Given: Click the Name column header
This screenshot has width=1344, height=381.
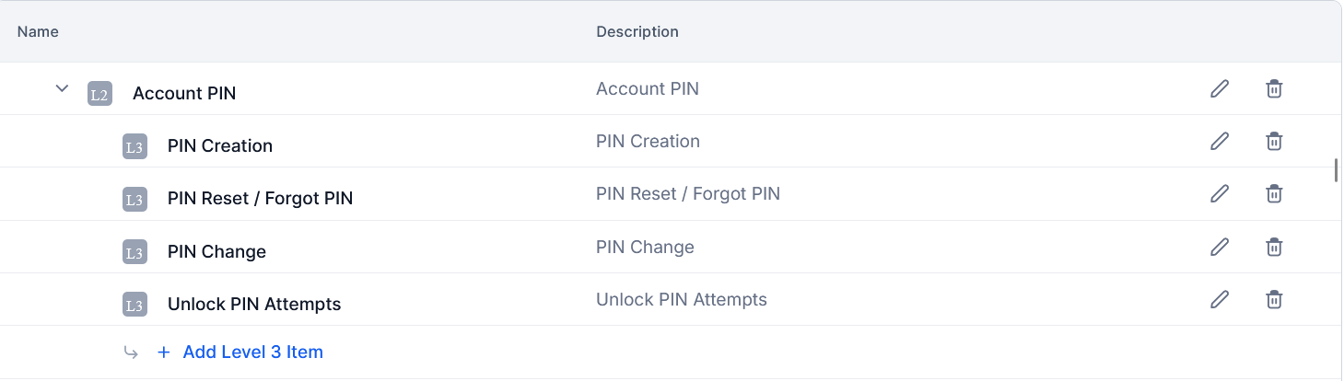Looking at the screenshot, I should pyautogui.click(x=38, y=32).
